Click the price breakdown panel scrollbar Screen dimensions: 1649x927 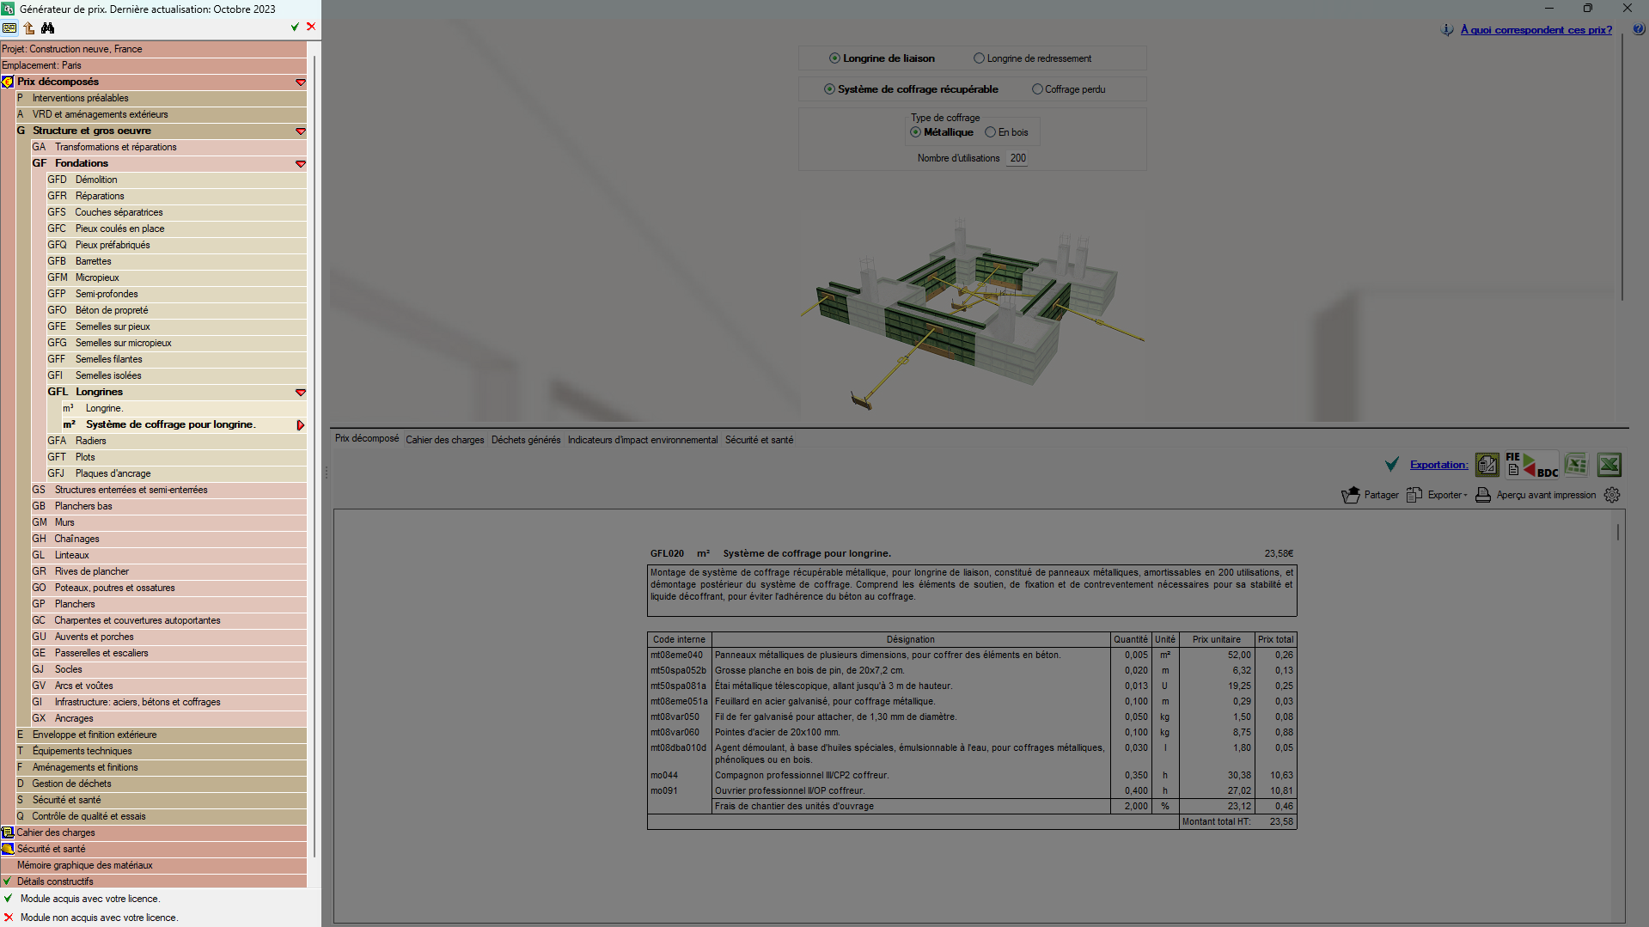point(1618,533)
